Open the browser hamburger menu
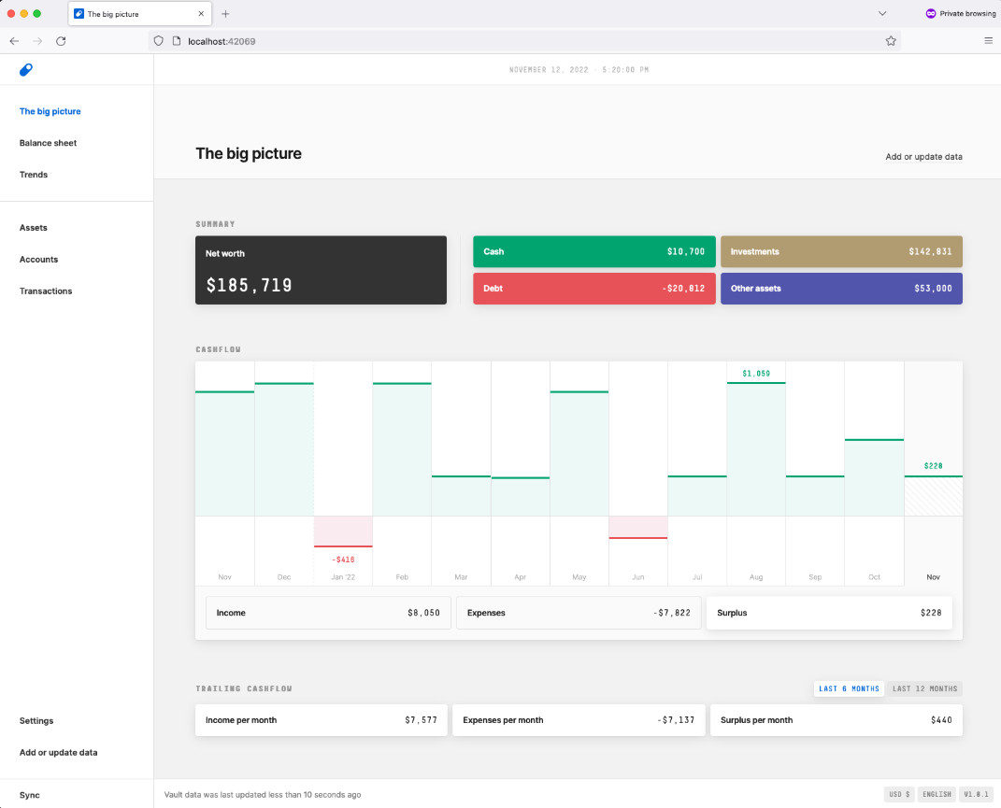Image resolution: width=1001 pixels, height=808 pixels. (x=988, y=41)
